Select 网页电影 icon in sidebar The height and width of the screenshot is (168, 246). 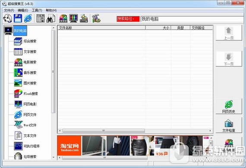point(18,104)
